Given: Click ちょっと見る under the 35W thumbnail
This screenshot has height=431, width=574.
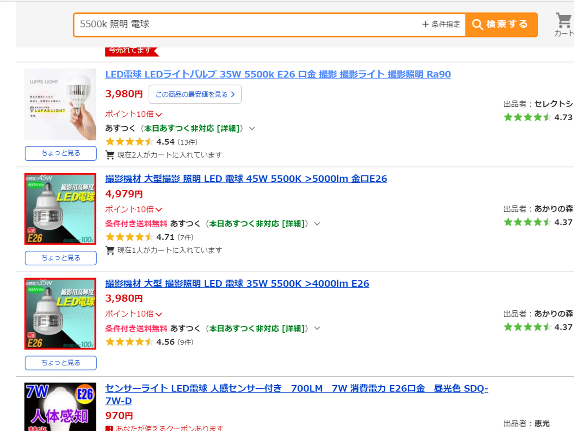Looking at the screenshot, I should (x=61, y=363).
